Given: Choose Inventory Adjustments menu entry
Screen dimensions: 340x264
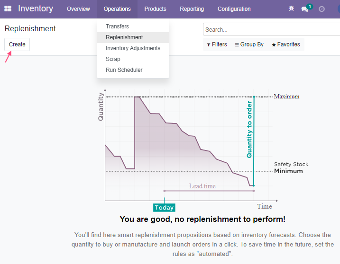Looking at the screenshot, I should [x=133, y=48].
